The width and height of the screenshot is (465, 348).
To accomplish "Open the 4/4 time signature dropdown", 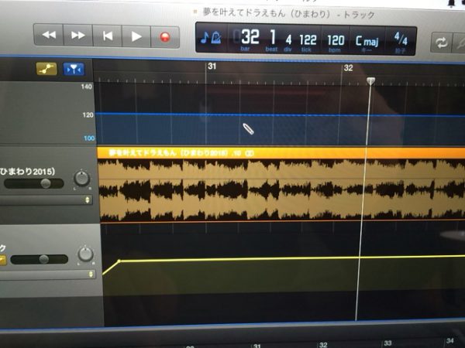I will 401,39.
